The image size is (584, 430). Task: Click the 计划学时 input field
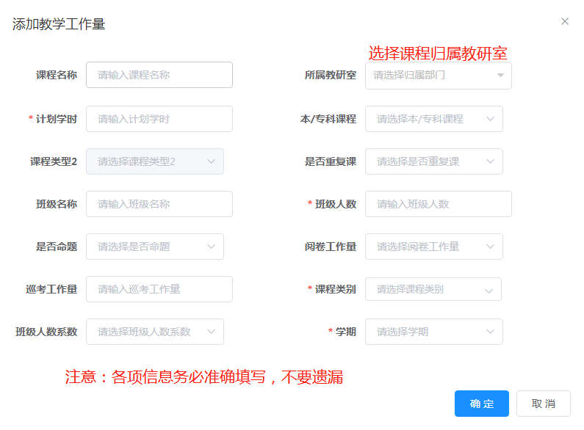tap(159, 119)
